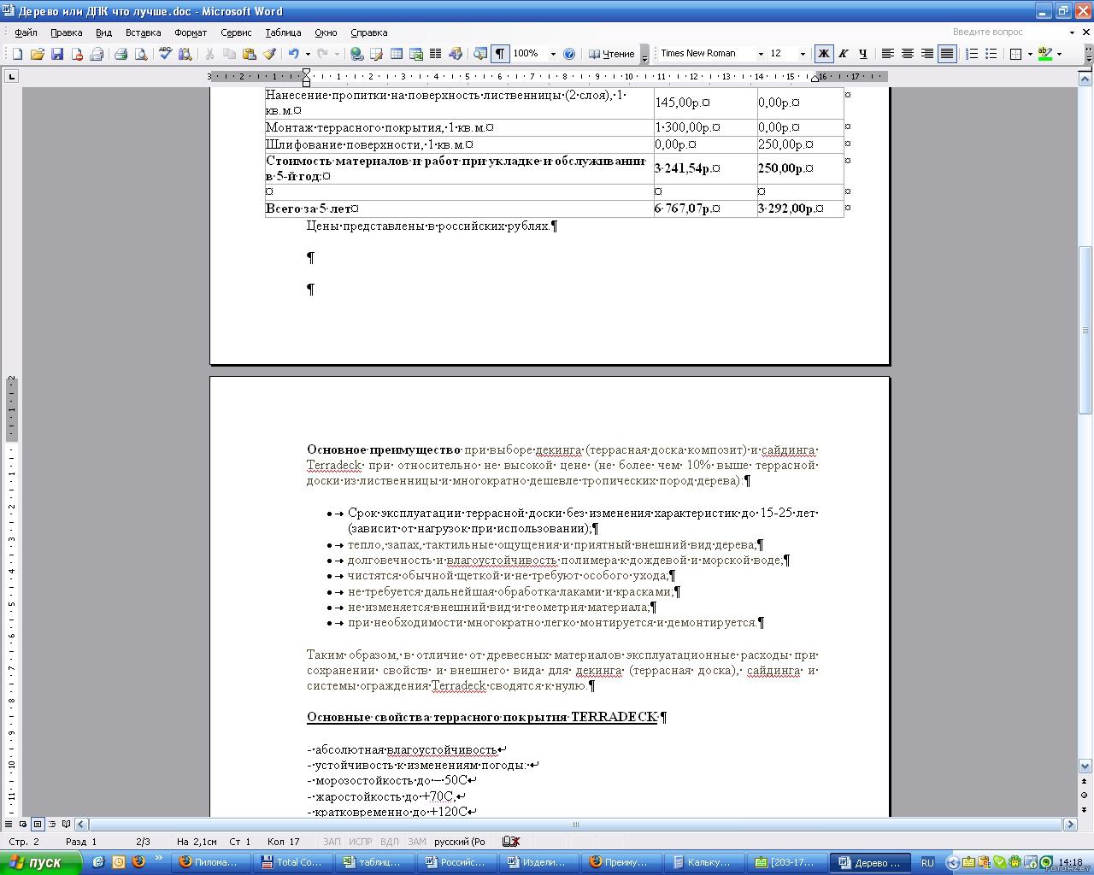Expand standard toolbar options
The height and width of the screenshot is (875, 1094).
pyautogui.click(x=644, y=54)
